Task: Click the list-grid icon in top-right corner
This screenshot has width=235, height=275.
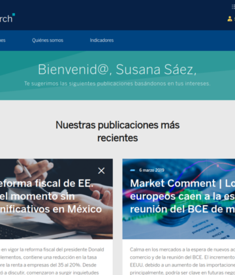Action: click(233, 7)
